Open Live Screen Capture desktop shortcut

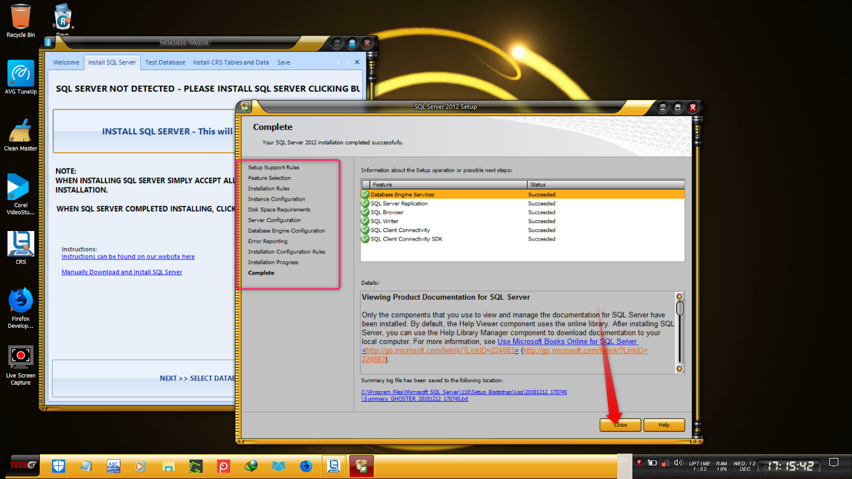[x=21, y=365]
